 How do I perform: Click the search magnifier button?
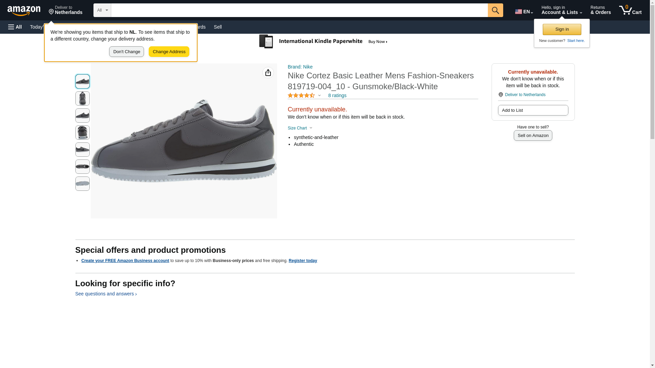[x=495, y=10]
